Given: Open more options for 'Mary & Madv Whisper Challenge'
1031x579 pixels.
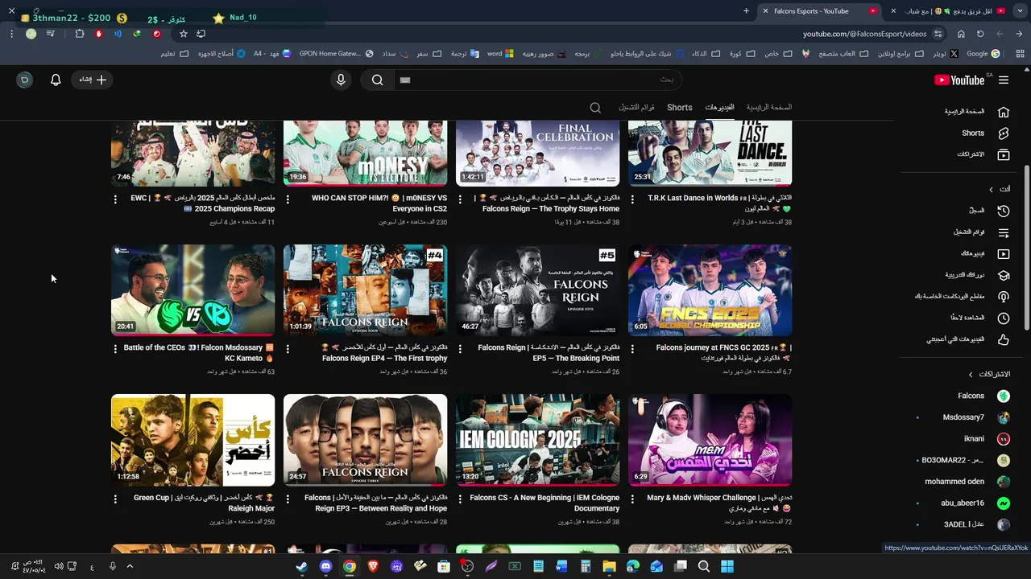Looking at the screenshot, I should [x=632, y=499].
